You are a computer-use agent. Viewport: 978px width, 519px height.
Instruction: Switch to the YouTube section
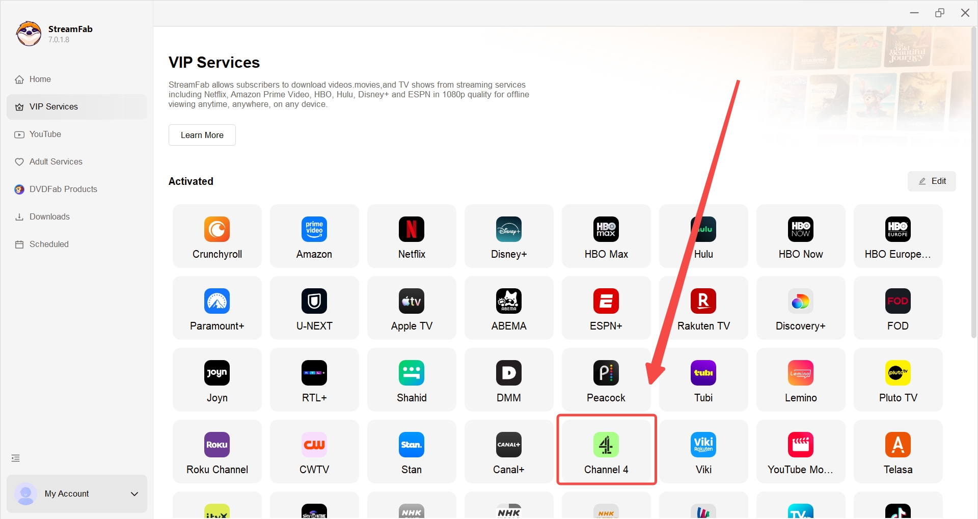45,134
